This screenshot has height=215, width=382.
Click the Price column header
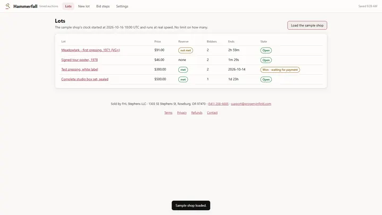pyautogui.click(x=158, y=41)
